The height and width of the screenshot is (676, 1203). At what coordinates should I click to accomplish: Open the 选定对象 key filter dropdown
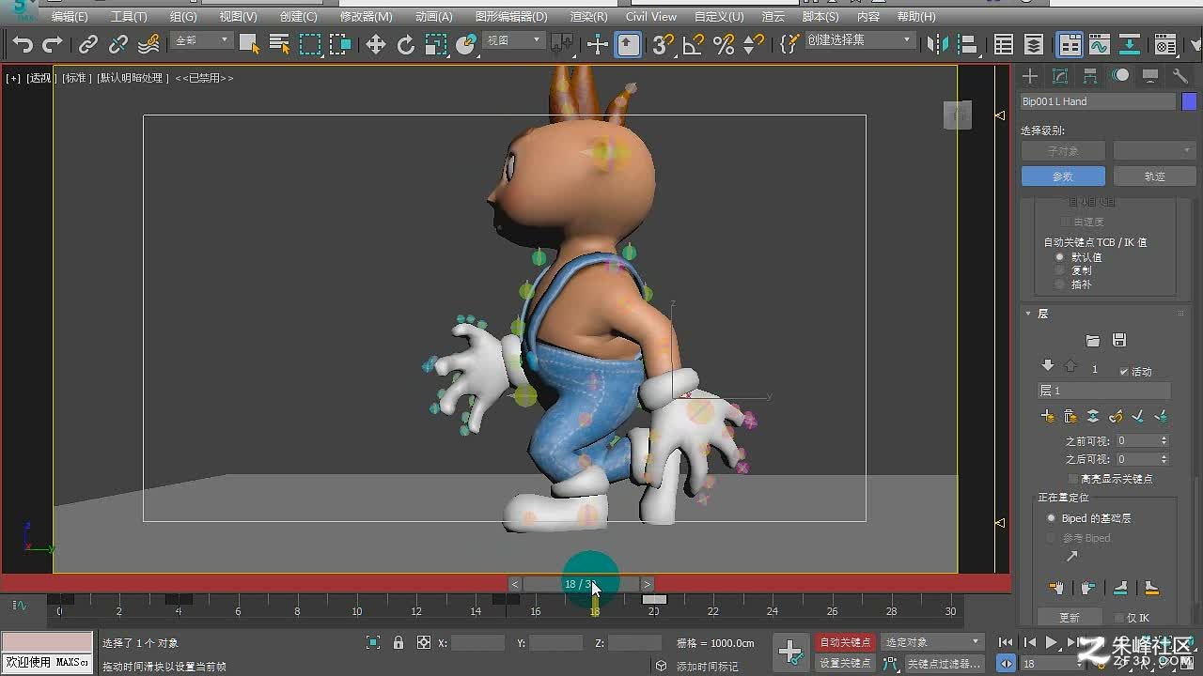(x=933, y=642)
